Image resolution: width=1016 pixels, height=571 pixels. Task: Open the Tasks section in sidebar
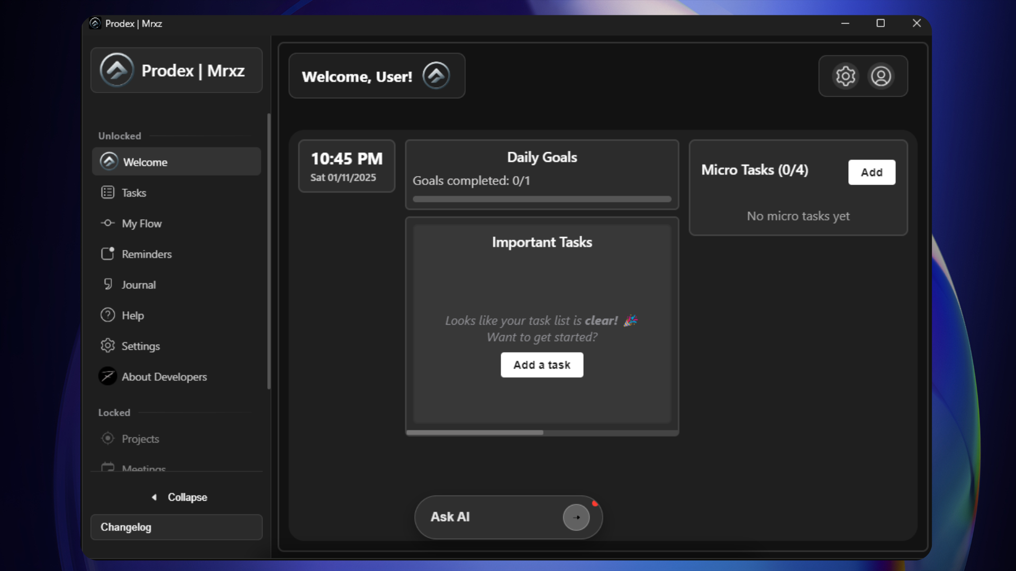tap(134, 192)
